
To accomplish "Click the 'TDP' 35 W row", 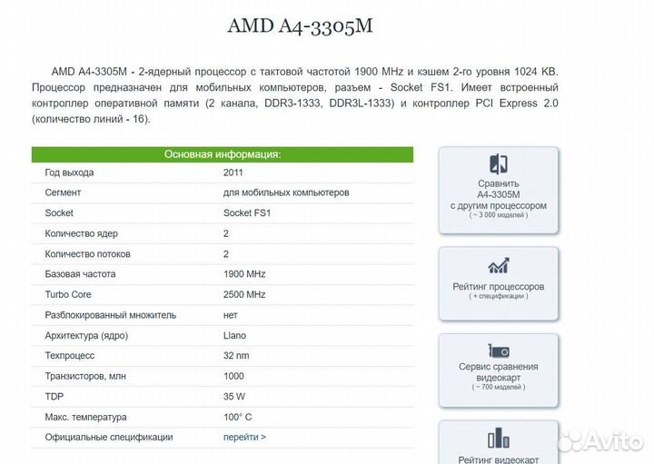I will point(223,397).
